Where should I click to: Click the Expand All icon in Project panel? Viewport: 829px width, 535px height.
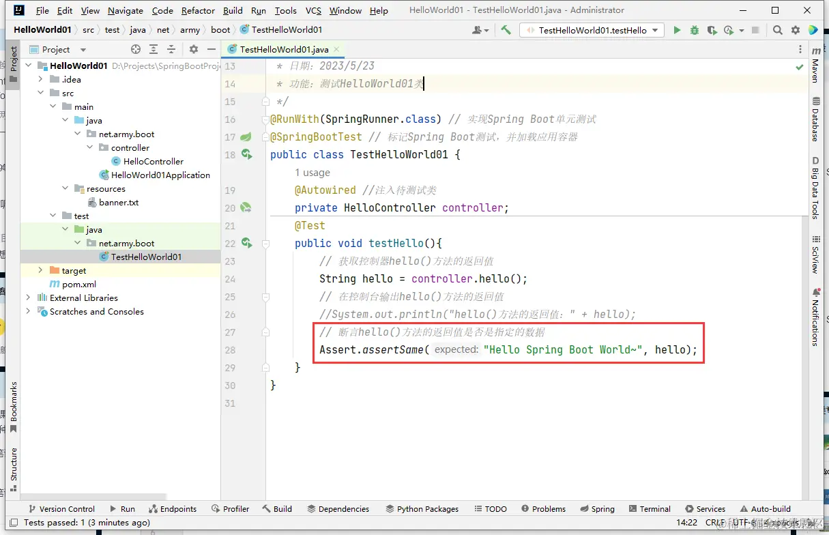point(154,49)
